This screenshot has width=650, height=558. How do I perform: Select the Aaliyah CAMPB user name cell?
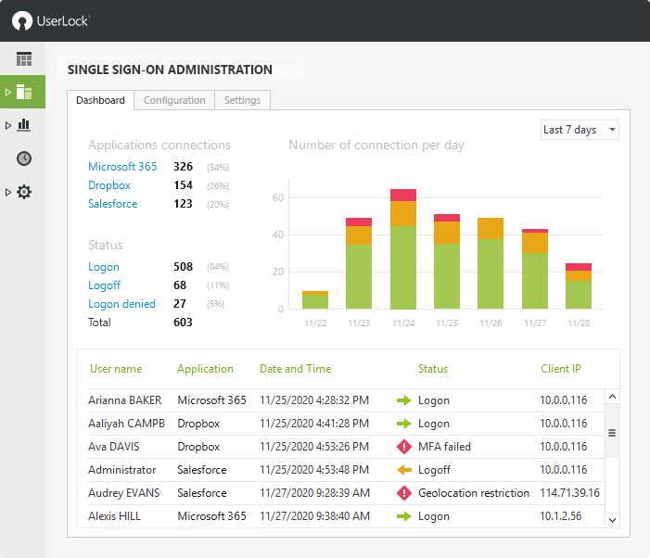(x=126, y=424)
